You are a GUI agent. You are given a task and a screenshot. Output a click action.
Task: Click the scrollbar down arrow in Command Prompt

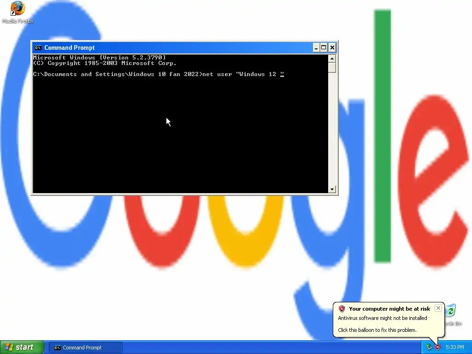(x=332, y=189)
